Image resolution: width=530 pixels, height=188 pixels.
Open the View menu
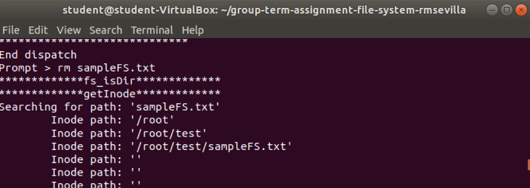tap(69, 30)
